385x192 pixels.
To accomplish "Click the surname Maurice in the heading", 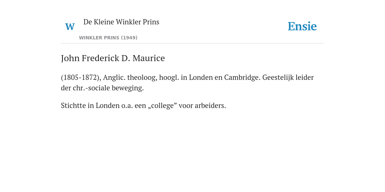I will pyautogui.click(x=149, y=58).
